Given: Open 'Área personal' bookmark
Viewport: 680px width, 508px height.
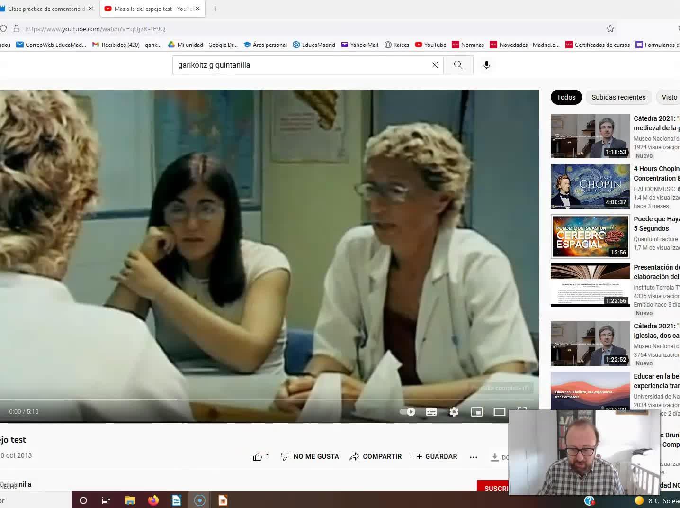Looking at the screenshot, I should point(265,45).
